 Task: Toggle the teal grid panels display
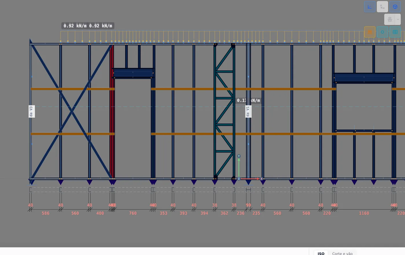395,32
